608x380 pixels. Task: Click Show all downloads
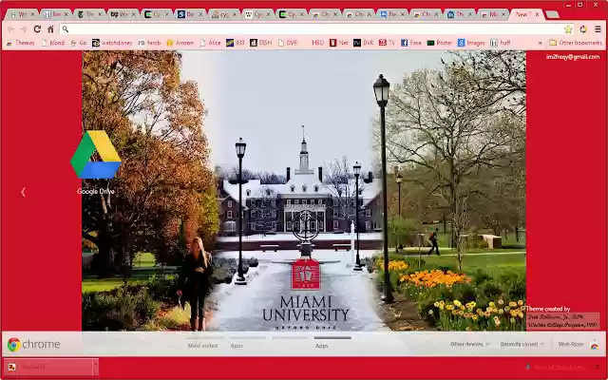pos(556,367)
